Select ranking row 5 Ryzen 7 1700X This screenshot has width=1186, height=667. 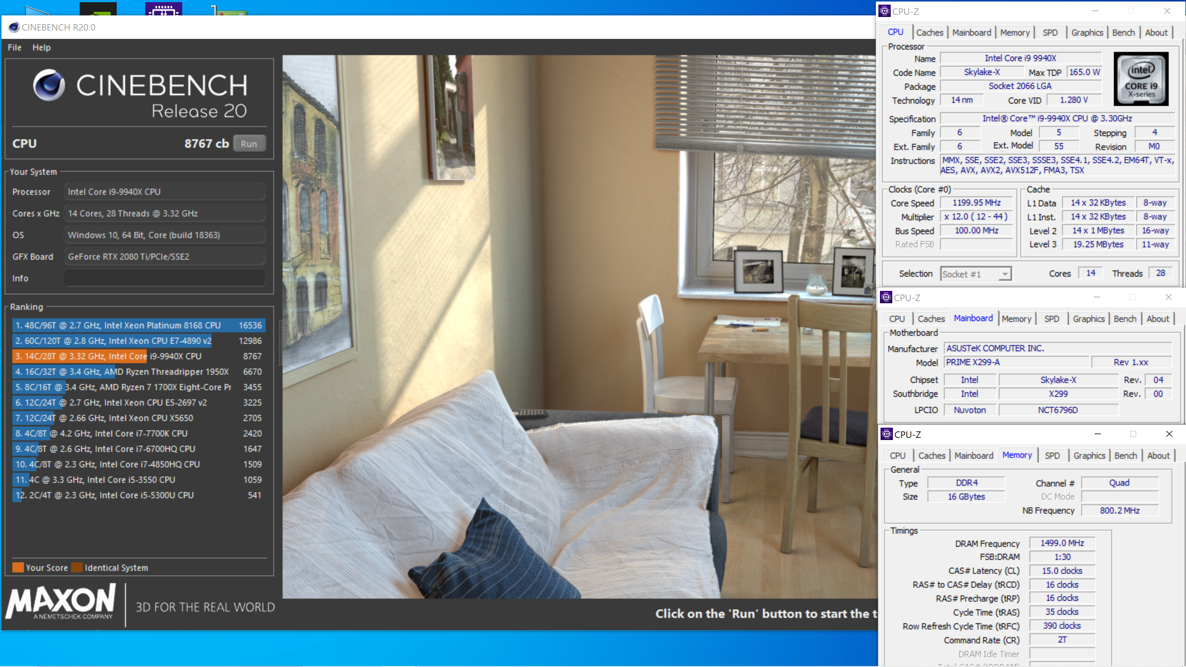click(139, 387)
